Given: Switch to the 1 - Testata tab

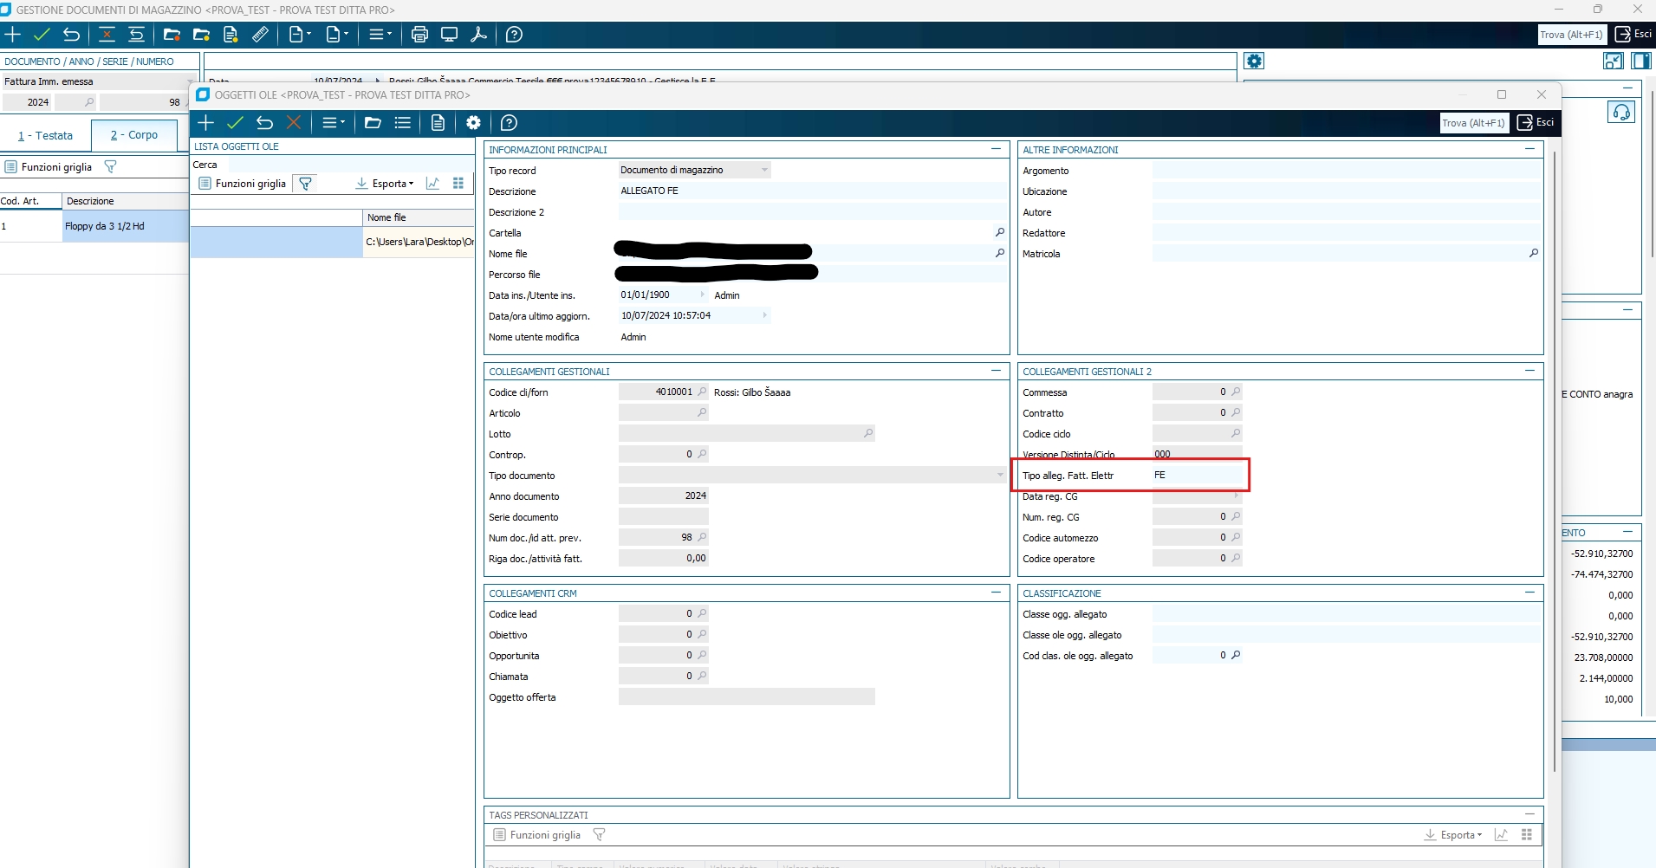Looking at the screenshot, I should 46,136.
